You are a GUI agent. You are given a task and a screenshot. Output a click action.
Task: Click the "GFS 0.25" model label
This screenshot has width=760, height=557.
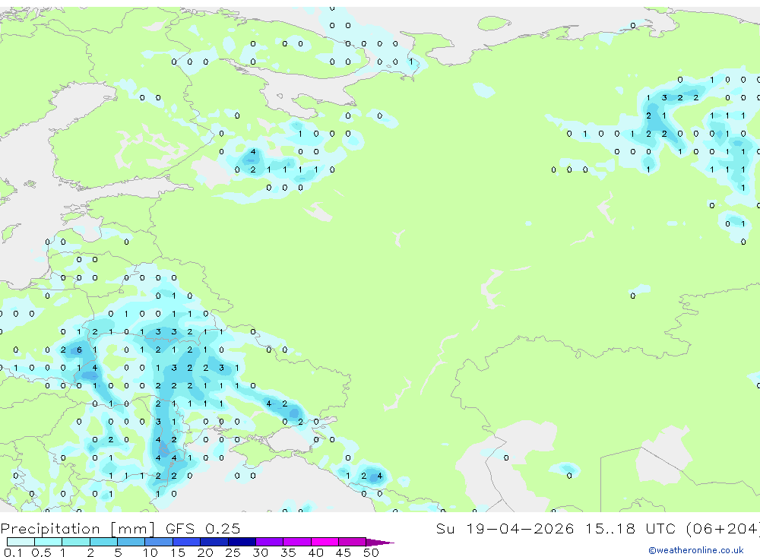click(203, 528)
